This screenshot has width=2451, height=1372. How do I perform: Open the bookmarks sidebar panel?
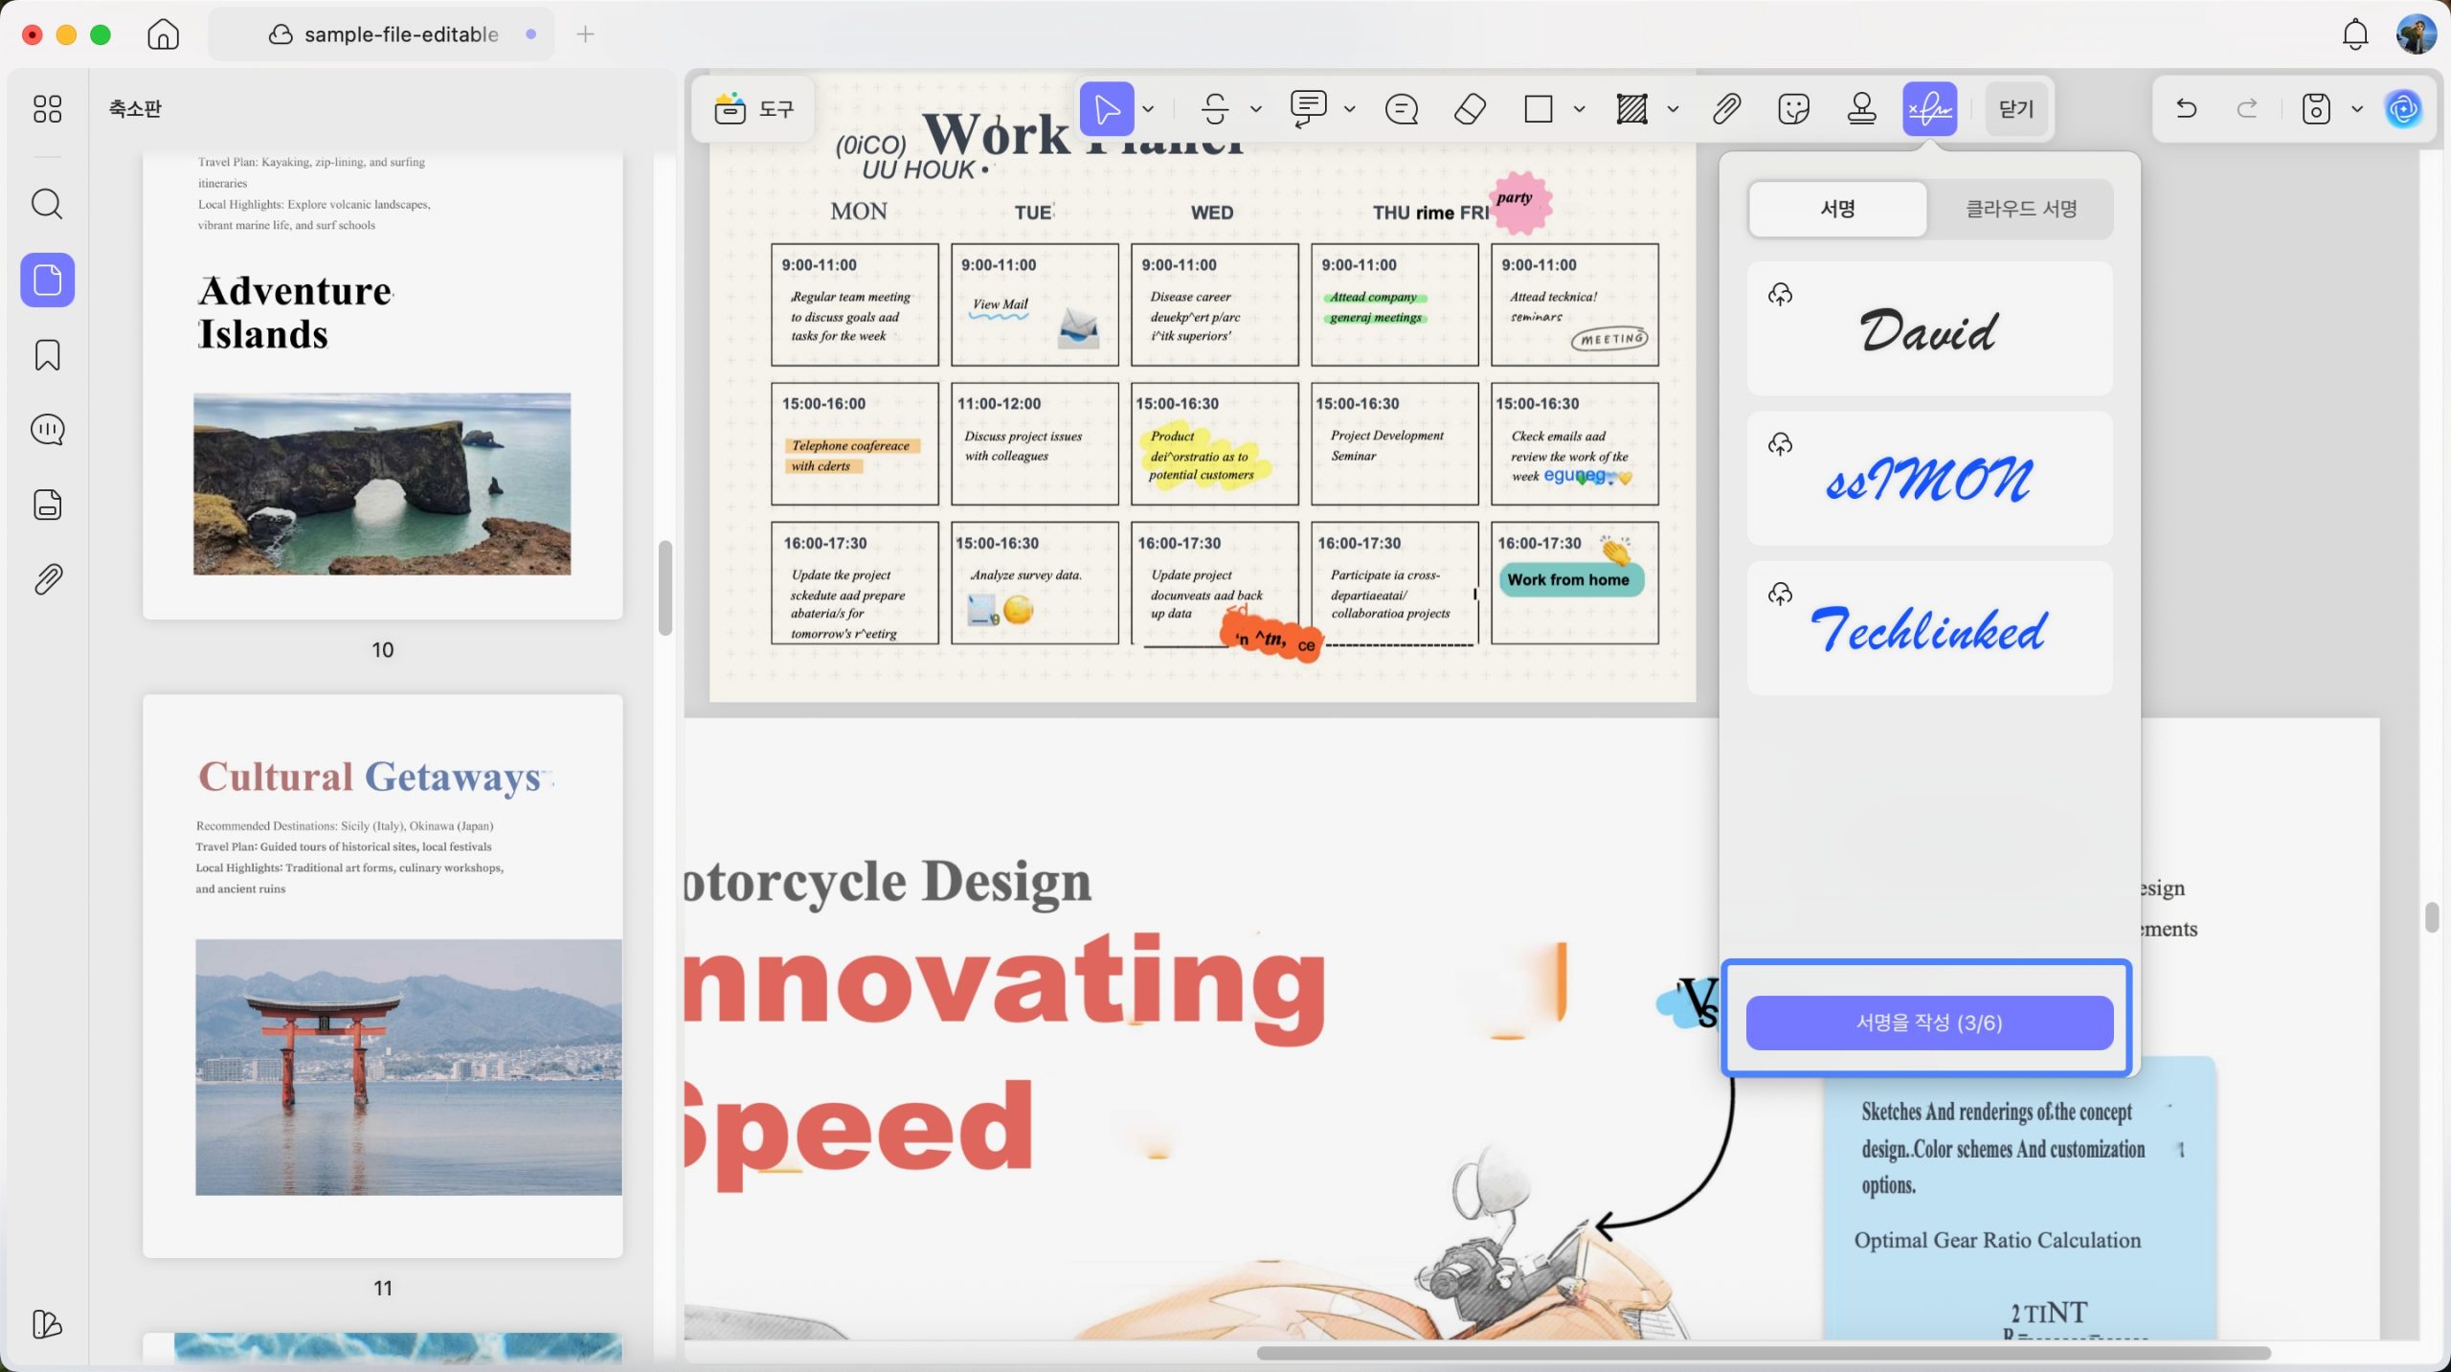47,355
